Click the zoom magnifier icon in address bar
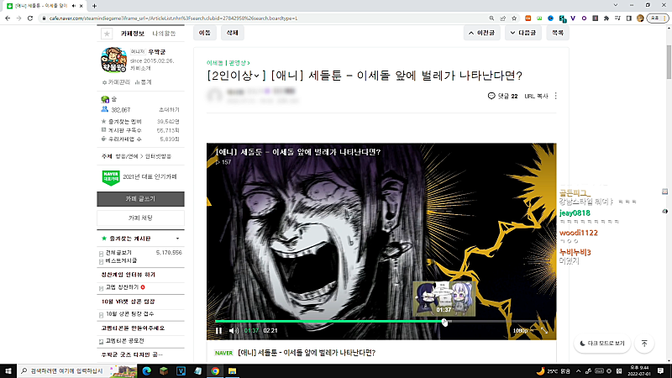The image size is (672, 378). 491,18
